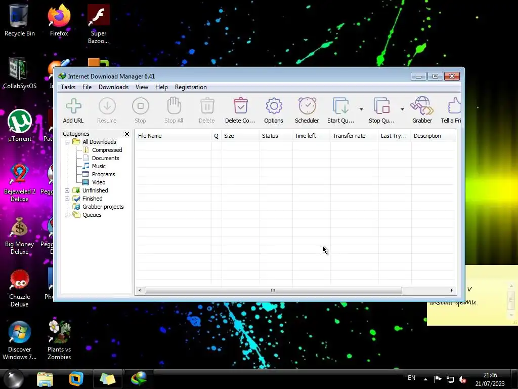Select the Music category
The height and width of the screenshot is (389, 518).
coord(99,166)
